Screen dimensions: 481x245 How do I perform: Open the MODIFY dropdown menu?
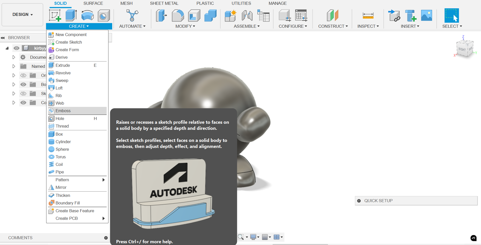185,26
